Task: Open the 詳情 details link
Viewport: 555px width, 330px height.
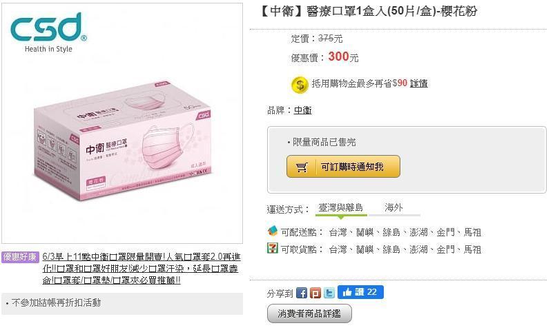Action: click(x=419, y=83)
